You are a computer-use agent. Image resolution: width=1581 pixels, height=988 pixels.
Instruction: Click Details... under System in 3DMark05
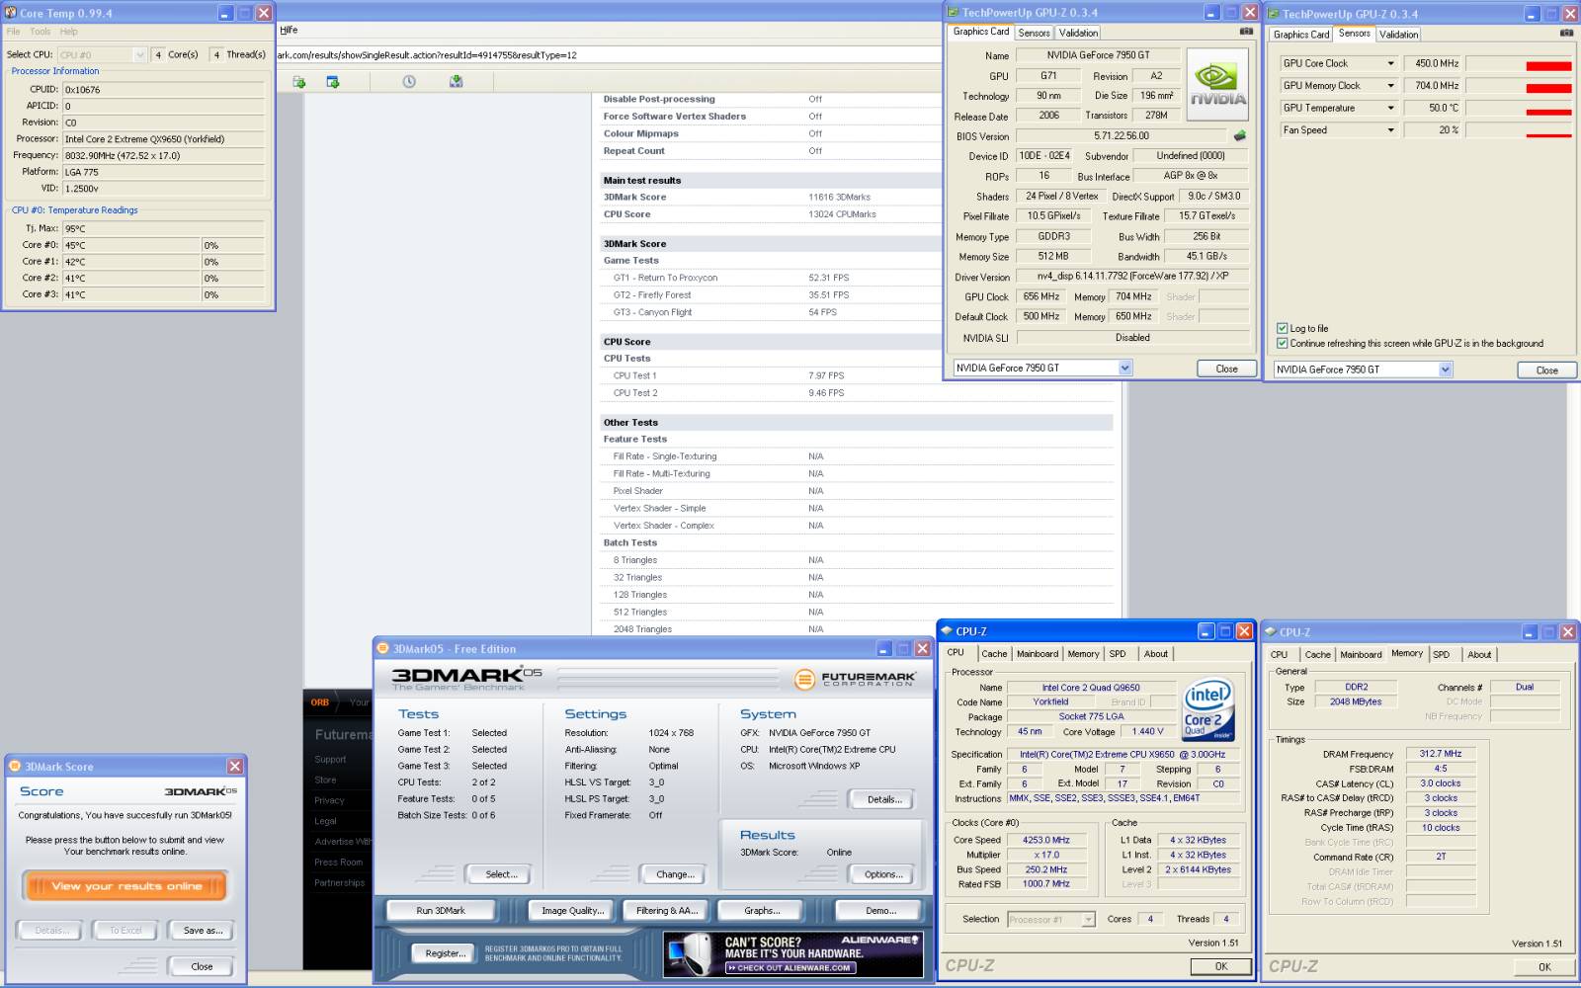pyautogui.click(x=882, y=799)
